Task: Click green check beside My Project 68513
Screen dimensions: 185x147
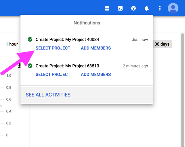Action: point(30,66)
